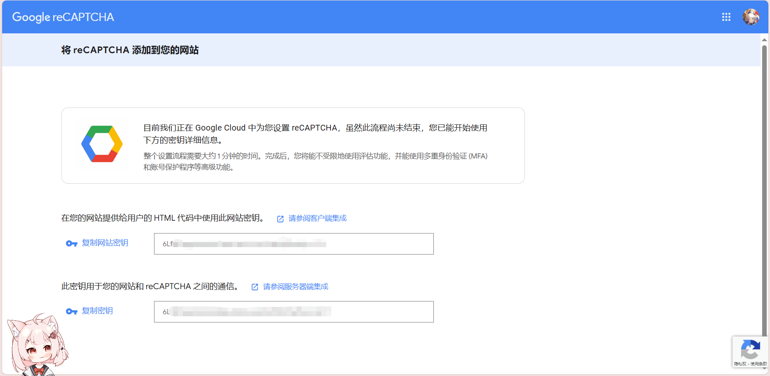This screenshot has height=376, width=770.
Task: Click the reCAPTCHA badge logo
Action: [750, 349]
